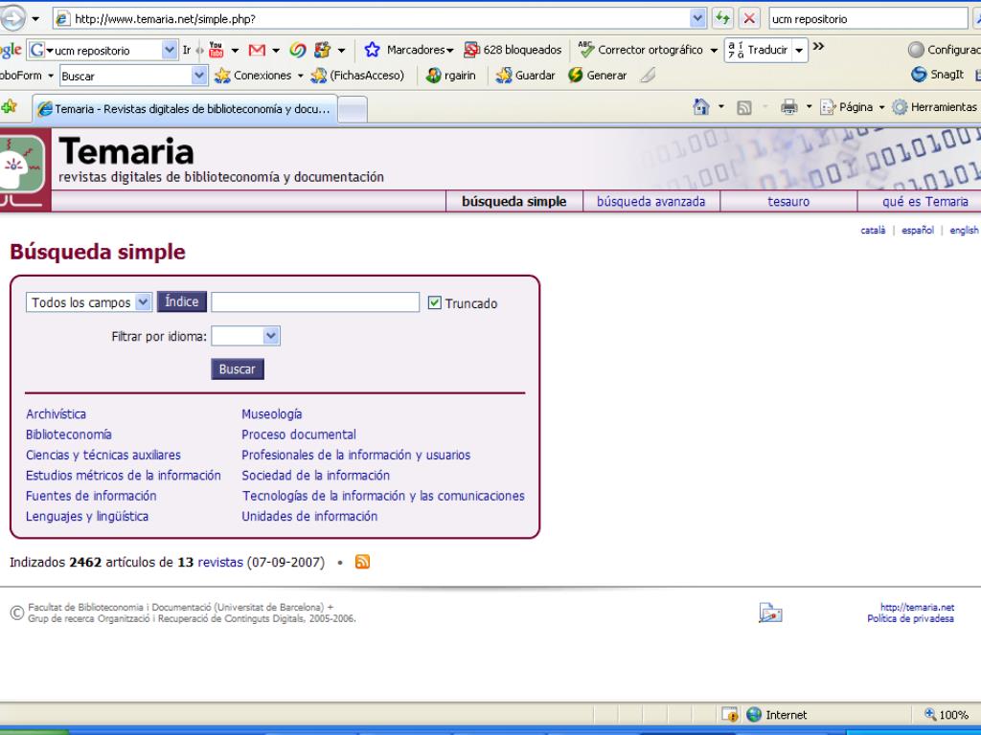Image resolution: width=981 pixels, height=735 pixels.
Task: Click the Índice button
Action: pos(181,301)
